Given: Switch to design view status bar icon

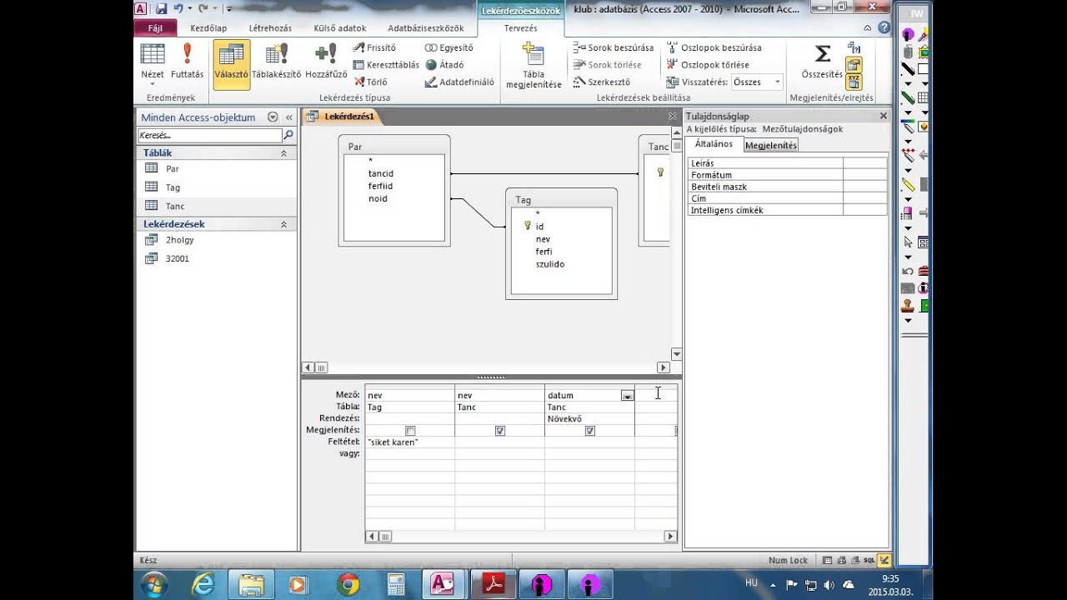Looking at the screenshot, I should pos(884,561).
